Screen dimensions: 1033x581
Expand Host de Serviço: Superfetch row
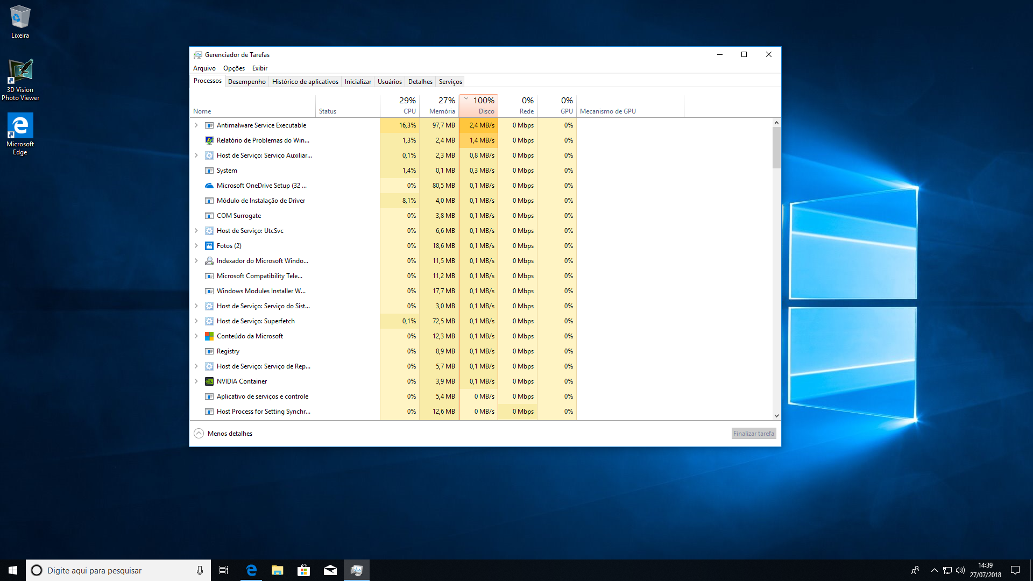click(196, 321)
